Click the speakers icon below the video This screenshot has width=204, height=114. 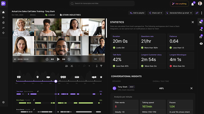66,66
